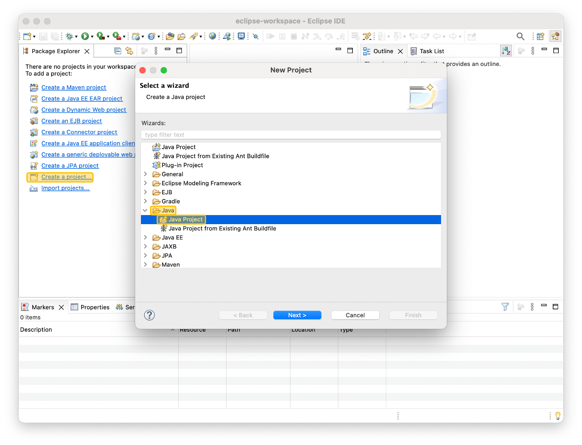Expand the EJB wizard folder
The width and height of the screenshot is (582, 445).
[145, 192]
